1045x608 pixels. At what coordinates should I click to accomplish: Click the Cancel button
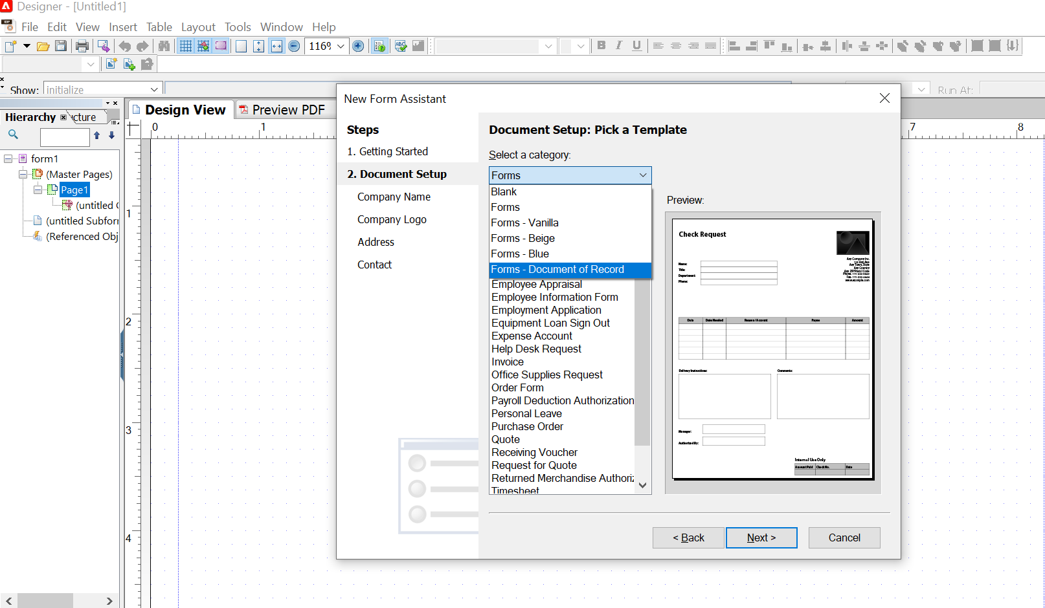[844, 537]
